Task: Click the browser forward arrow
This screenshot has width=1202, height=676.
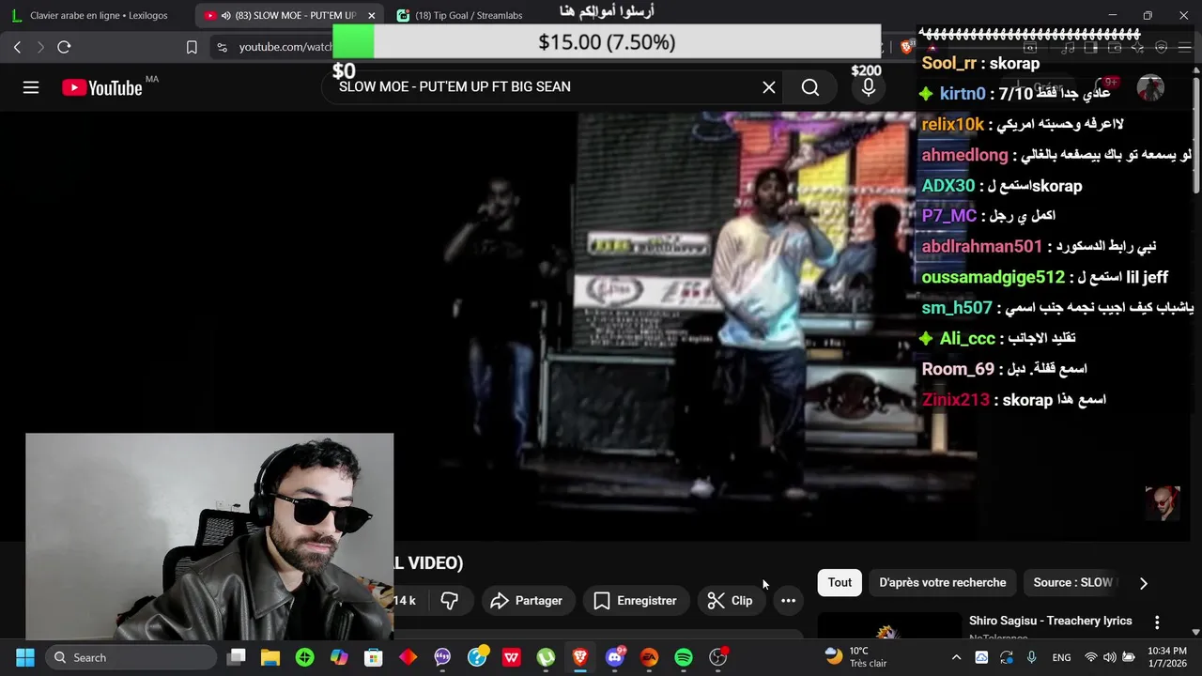Action: [40, 47]
